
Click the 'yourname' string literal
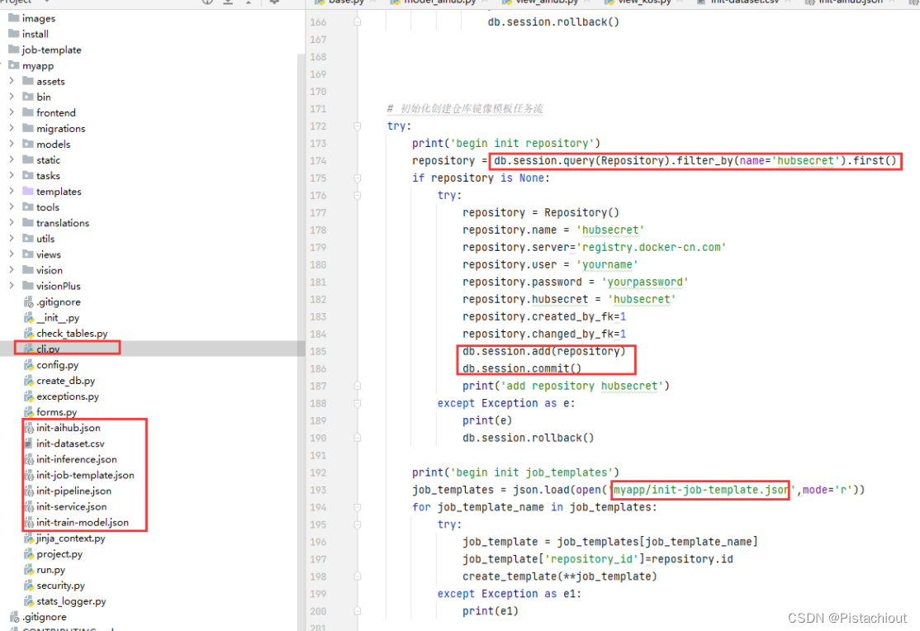(607, 265)
